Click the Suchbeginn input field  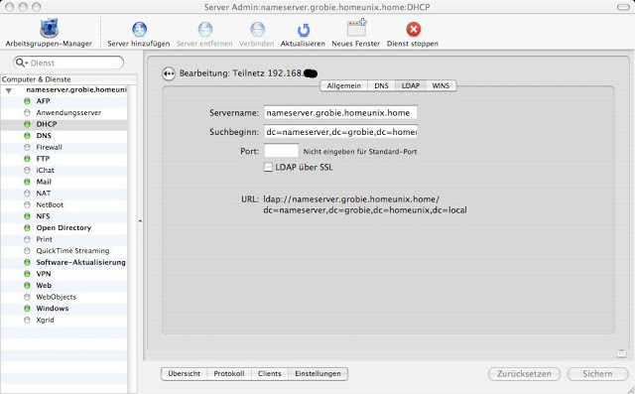tap(340, 132)
